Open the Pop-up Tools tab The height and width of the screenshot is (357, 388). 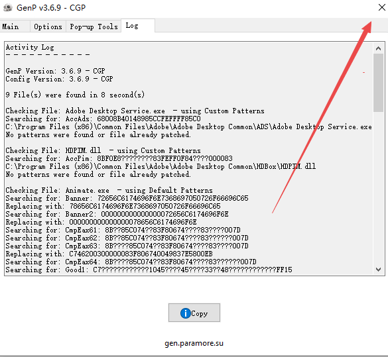pos(94,26)
